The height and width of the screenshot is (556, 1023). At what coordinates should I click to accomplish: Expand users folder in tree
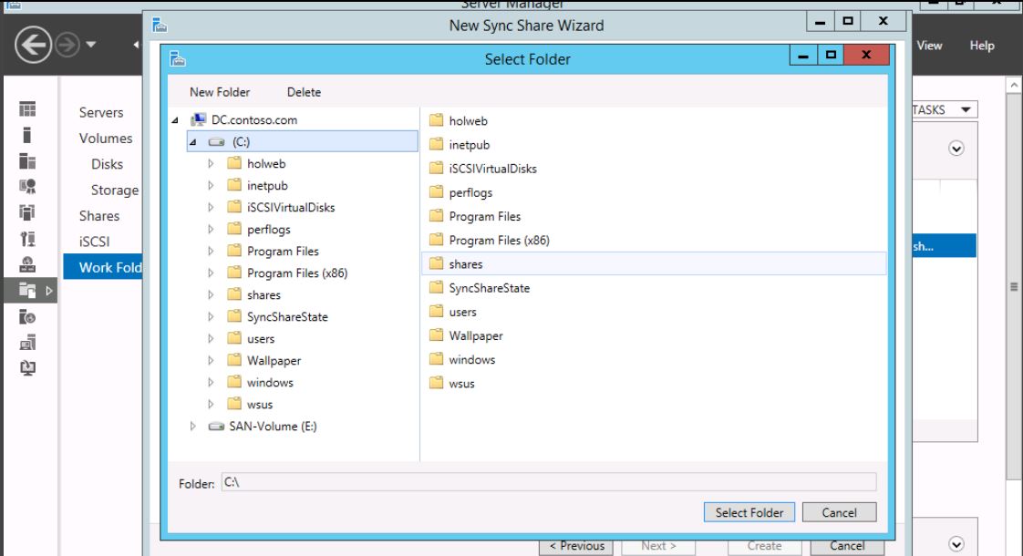(x=211, y=339)
